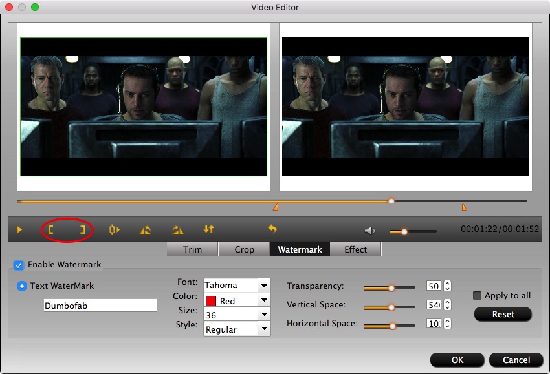
Task: Open the Effect tab
Action: [355, 249]
